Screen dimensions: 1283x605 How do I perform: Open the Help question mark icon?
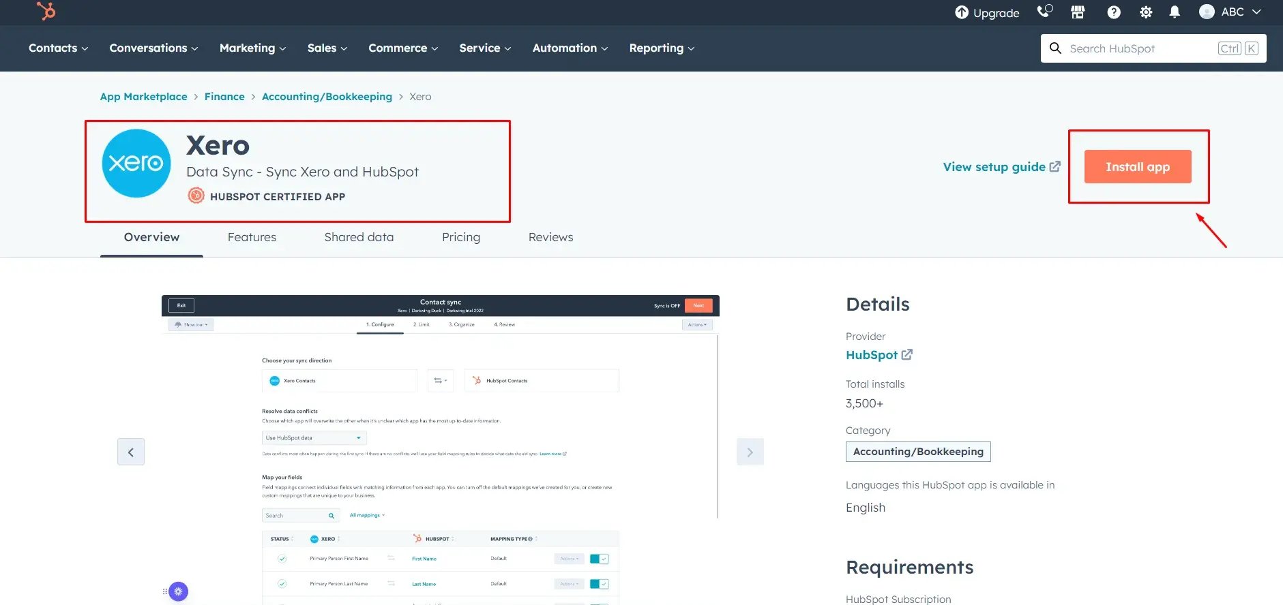(1114, 12)
